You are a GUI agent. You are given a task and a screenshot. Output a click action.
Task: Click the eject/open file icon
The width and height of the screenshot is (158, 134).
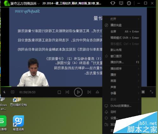[97, 92]
